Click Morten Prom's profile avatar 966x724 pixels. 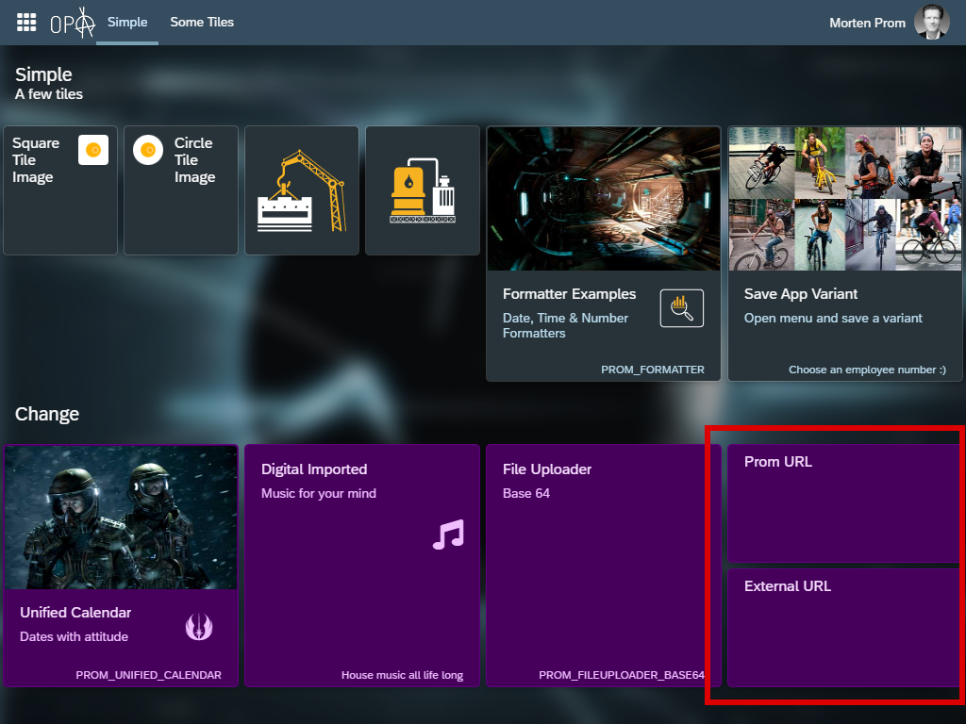coord(931,23)
